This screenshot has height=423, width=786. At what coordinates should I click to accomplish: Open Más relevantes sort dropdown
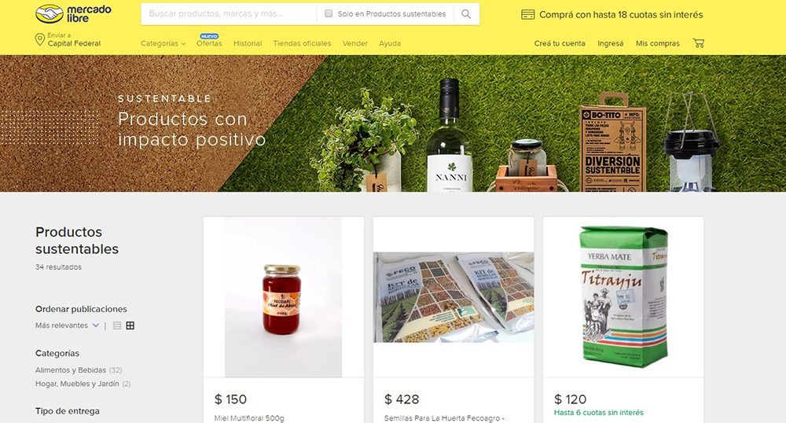point(67,326)
